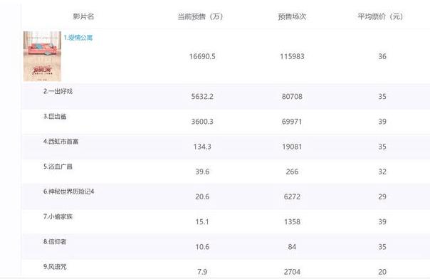Select ticket price 39 for 小偷家族
Screen dimensions: 430x279
click(x=382, y=222)
